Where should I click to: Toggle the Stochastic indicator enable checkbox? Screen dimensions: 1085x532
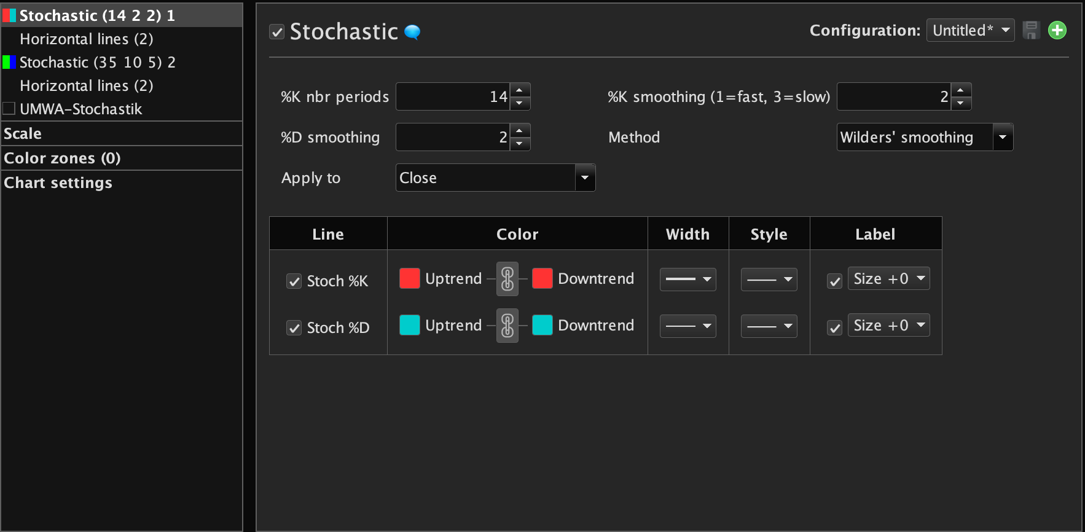tap(277, 32)
